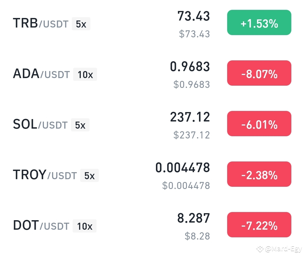Click the ADA 10x leverage badge
304x255 pixels.
click(x=85, y=74)
